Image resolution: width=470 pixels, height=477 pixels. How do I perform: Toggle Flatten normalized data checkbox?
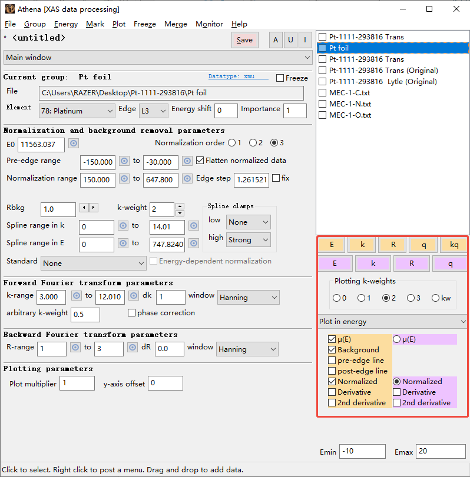click(x=200, y=161)
